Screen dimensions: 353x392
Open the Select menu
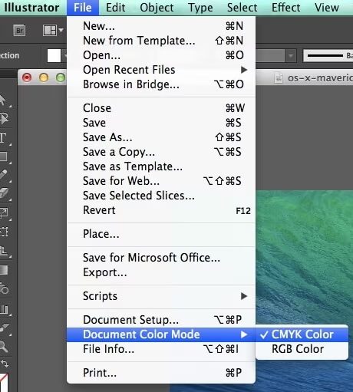[242, 8]
